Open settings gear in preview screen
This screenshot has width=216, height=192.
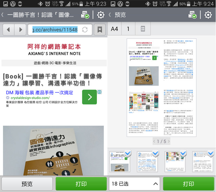pos(208,15)
